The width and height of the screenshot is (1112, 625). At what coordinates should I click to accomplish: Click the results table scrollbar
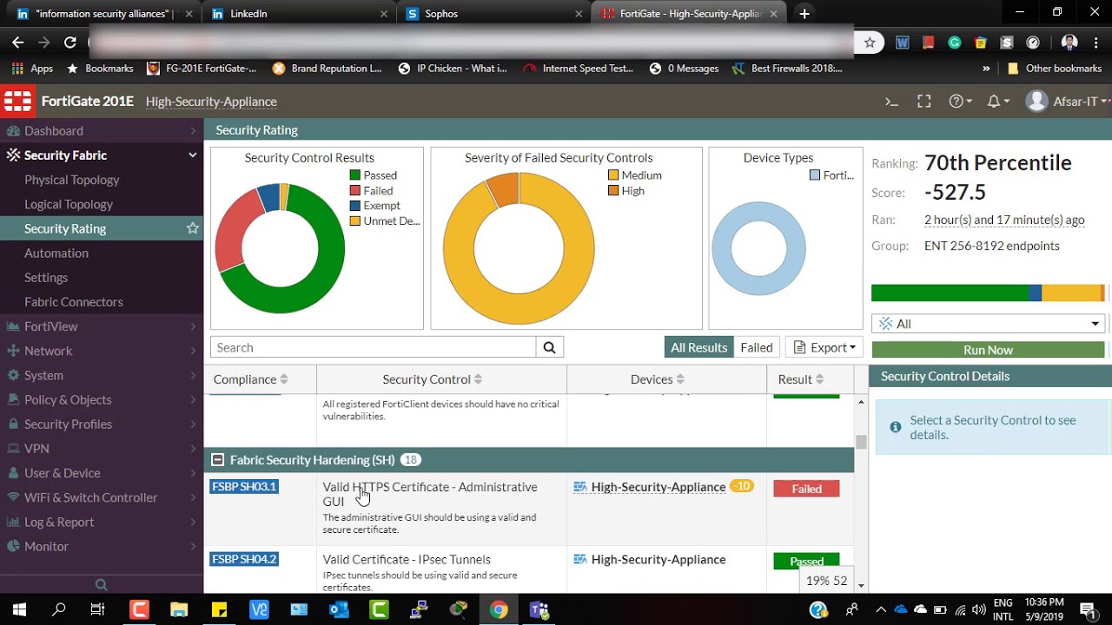pyautogui.click(x=861, y=441)
